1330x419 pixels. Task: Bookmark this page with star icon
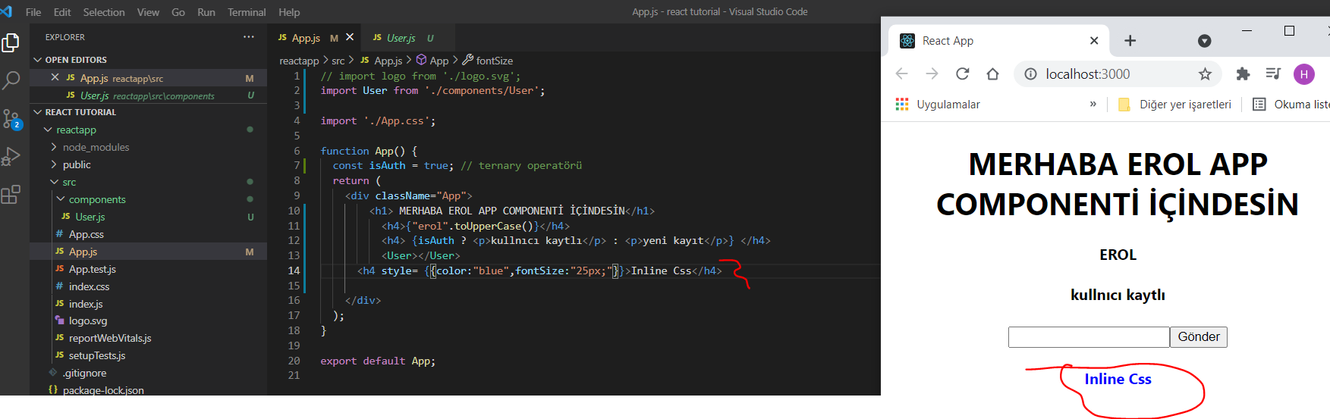tap(1205, 73)
